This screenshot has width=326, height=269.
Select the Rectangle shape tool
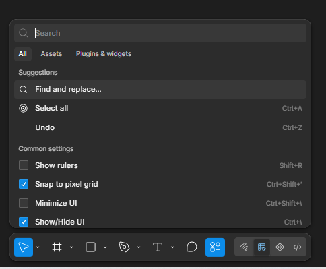90,247
